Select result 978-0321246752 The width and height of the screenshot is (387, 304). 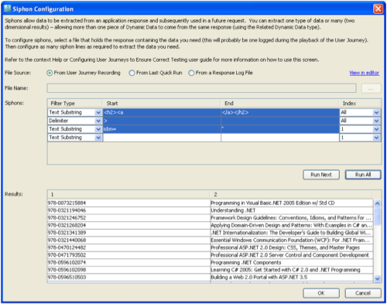pyautogui.click(x=128, y=218)
